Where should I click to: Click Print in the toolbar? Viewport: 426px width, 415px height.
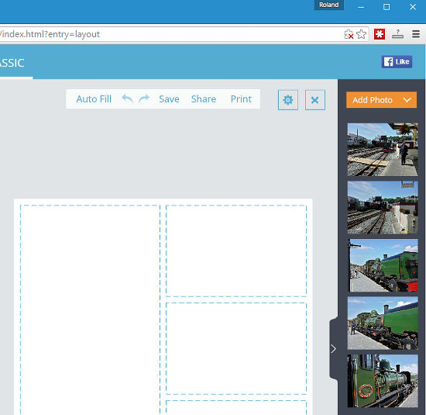pos(241,99)
